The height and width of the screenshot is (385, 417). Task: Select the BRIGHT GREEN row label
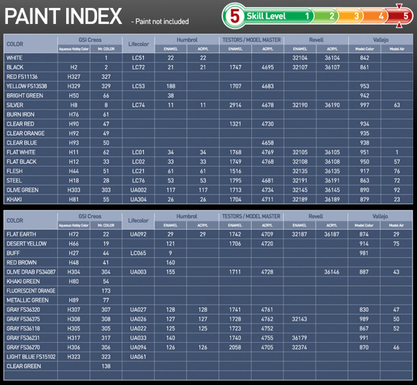coord(25,96)
